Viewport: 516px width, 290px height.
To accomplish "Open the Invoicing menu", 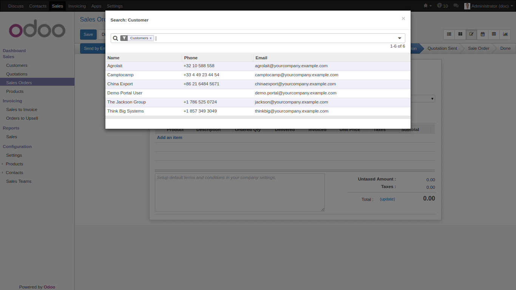I will click(77, 6).
